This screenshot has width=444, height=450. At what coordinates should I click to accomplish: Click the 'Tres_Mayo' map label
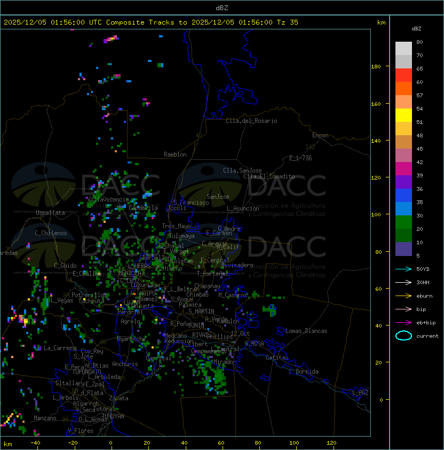[x=176, y=226]
